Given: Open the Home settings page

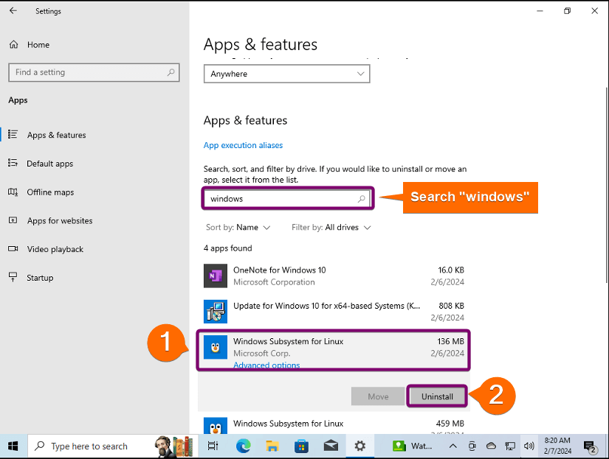Looking at the screenshot, I should (38, 45).
